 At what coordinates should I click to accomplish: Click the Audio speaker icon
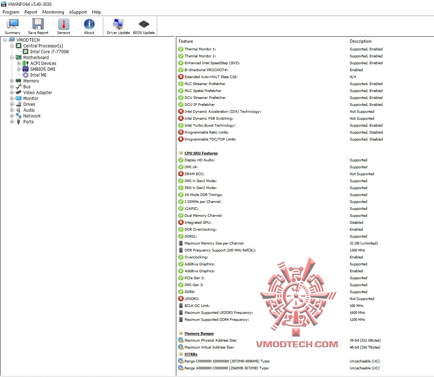19,110
